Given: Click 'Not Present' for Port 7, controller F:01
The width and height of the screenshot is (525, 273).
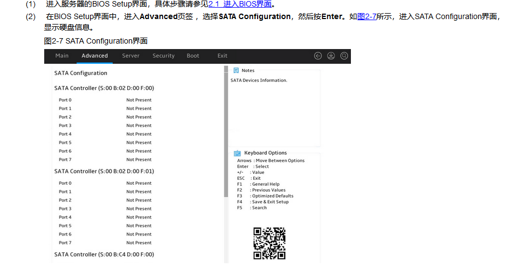Looking at the screenshot, I should click(139, 242).
